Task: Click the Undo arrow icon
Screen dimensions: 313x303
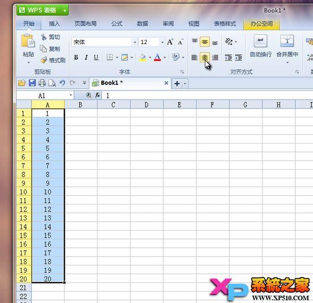Action: click(62, 83)
